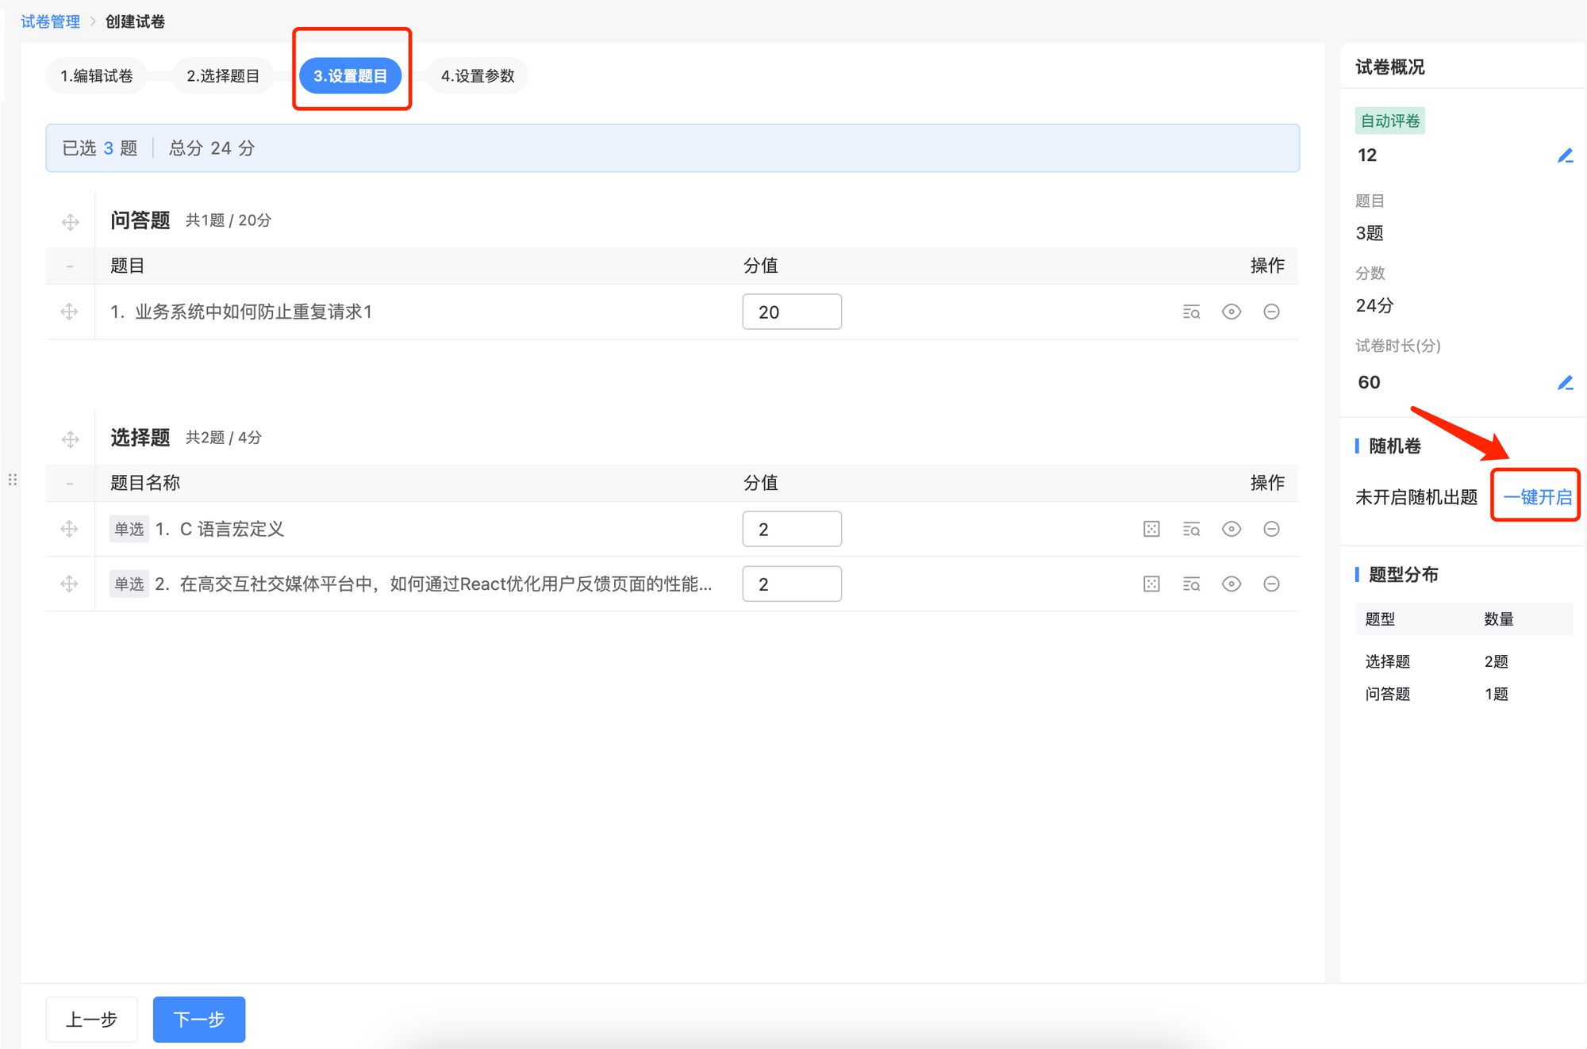
Task: Click drag handle beside 问答题 section
Action: click(x=70, y=221)
